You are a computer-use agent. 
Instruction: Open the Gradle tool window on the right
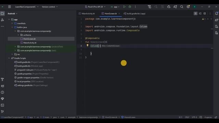[217, 20]
